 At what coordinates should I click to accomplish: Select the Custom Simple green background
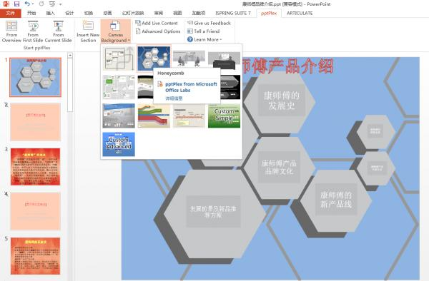(224, 116)
